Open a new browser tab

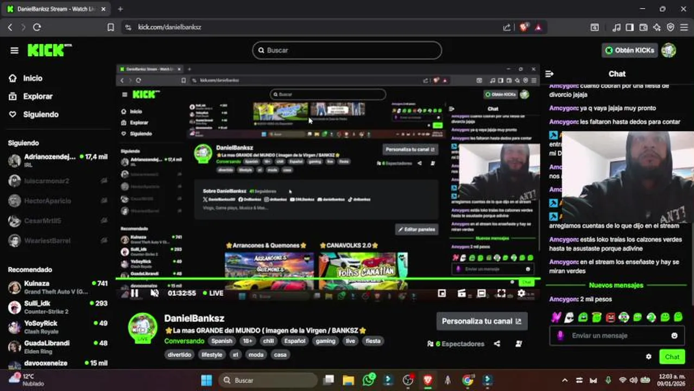point(120,9)
